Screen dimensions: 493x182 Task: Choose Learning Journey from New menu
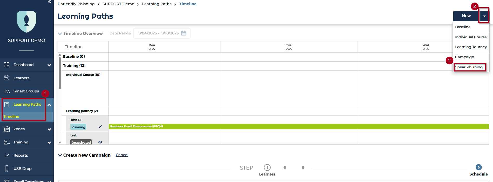click(x=471, y=47)
